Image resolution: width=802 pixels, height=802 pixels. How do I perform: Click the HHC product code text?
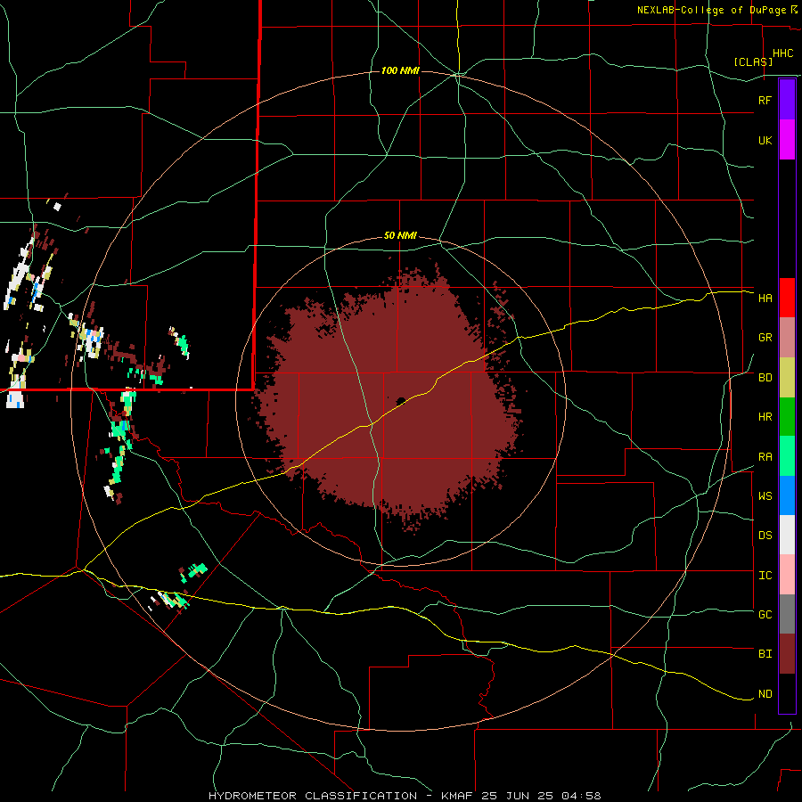[x=782, y=53]
